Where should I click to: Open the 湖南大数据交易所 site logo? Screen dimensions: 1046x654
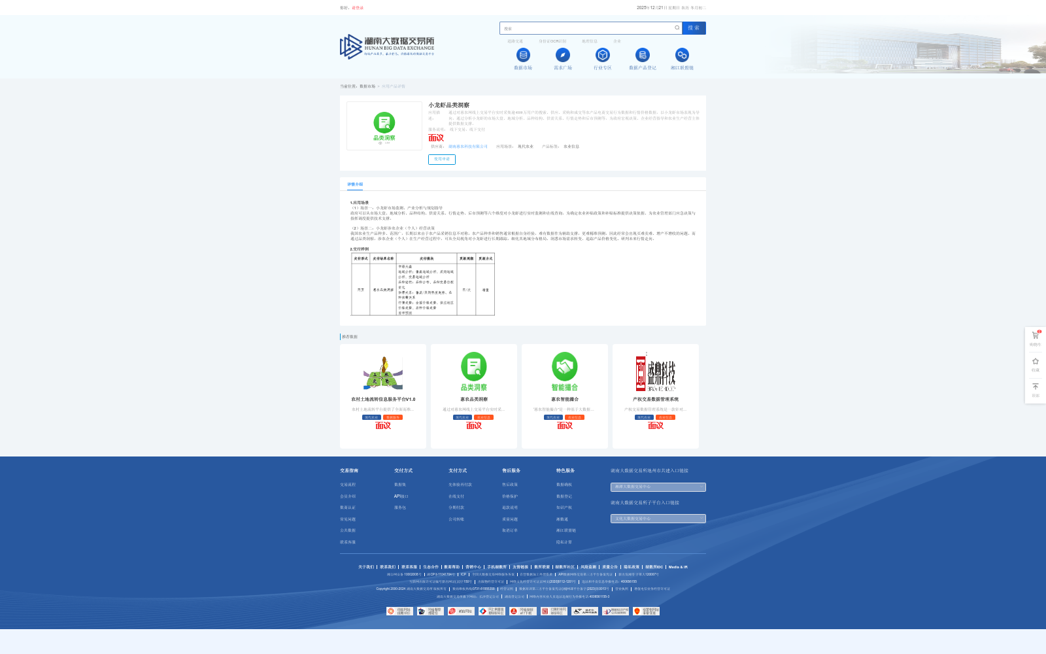[x=386, y=46]
